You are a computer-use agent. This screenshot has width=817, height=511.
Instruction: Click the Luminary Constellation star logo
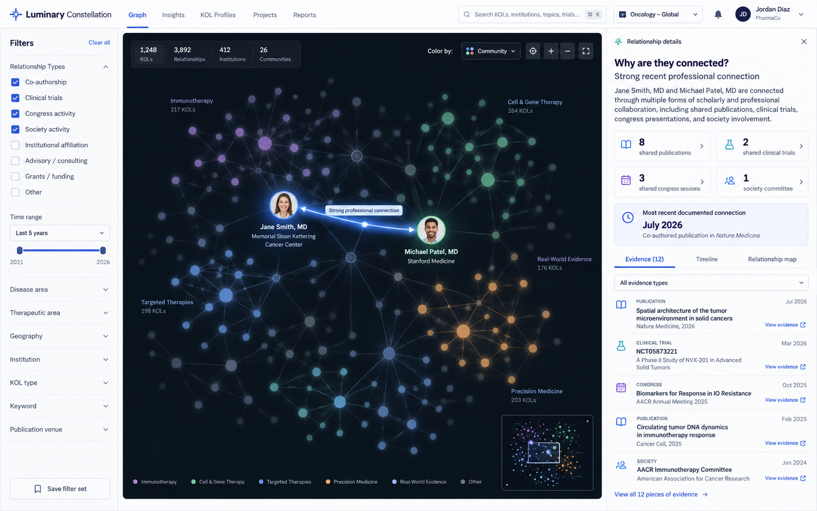[16, 14]
